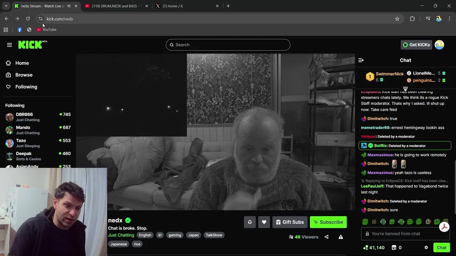Open chat settings gear icon
This screenshot has height=256, width=456.
pos(426,247)
